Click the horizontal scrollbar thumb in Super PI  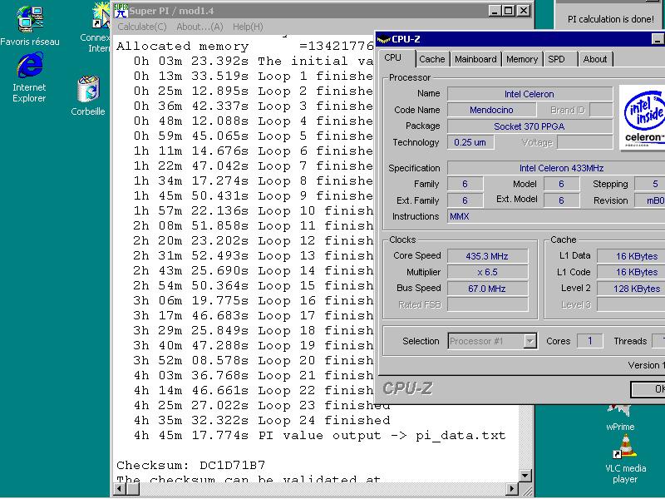pos(133,489)
